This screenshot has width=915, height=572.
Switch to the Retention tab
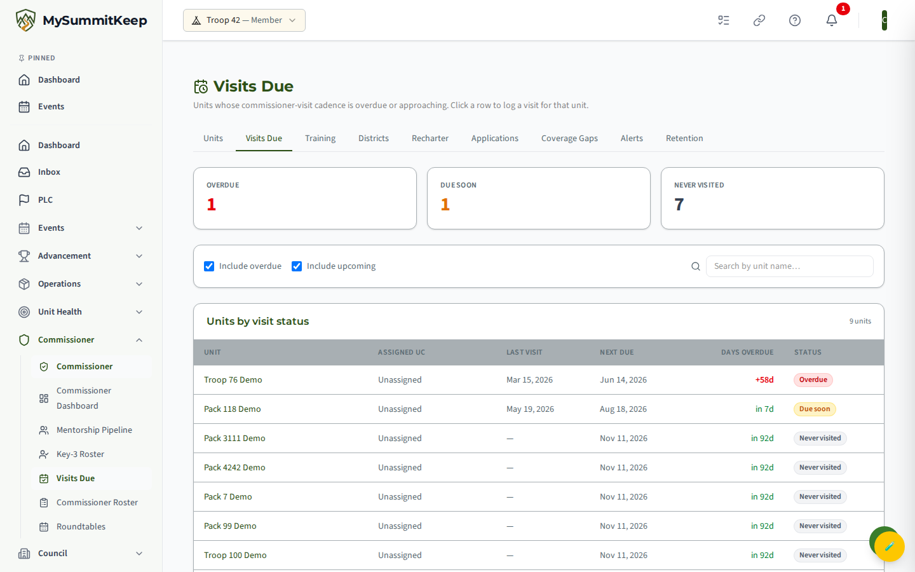point(684,139)
